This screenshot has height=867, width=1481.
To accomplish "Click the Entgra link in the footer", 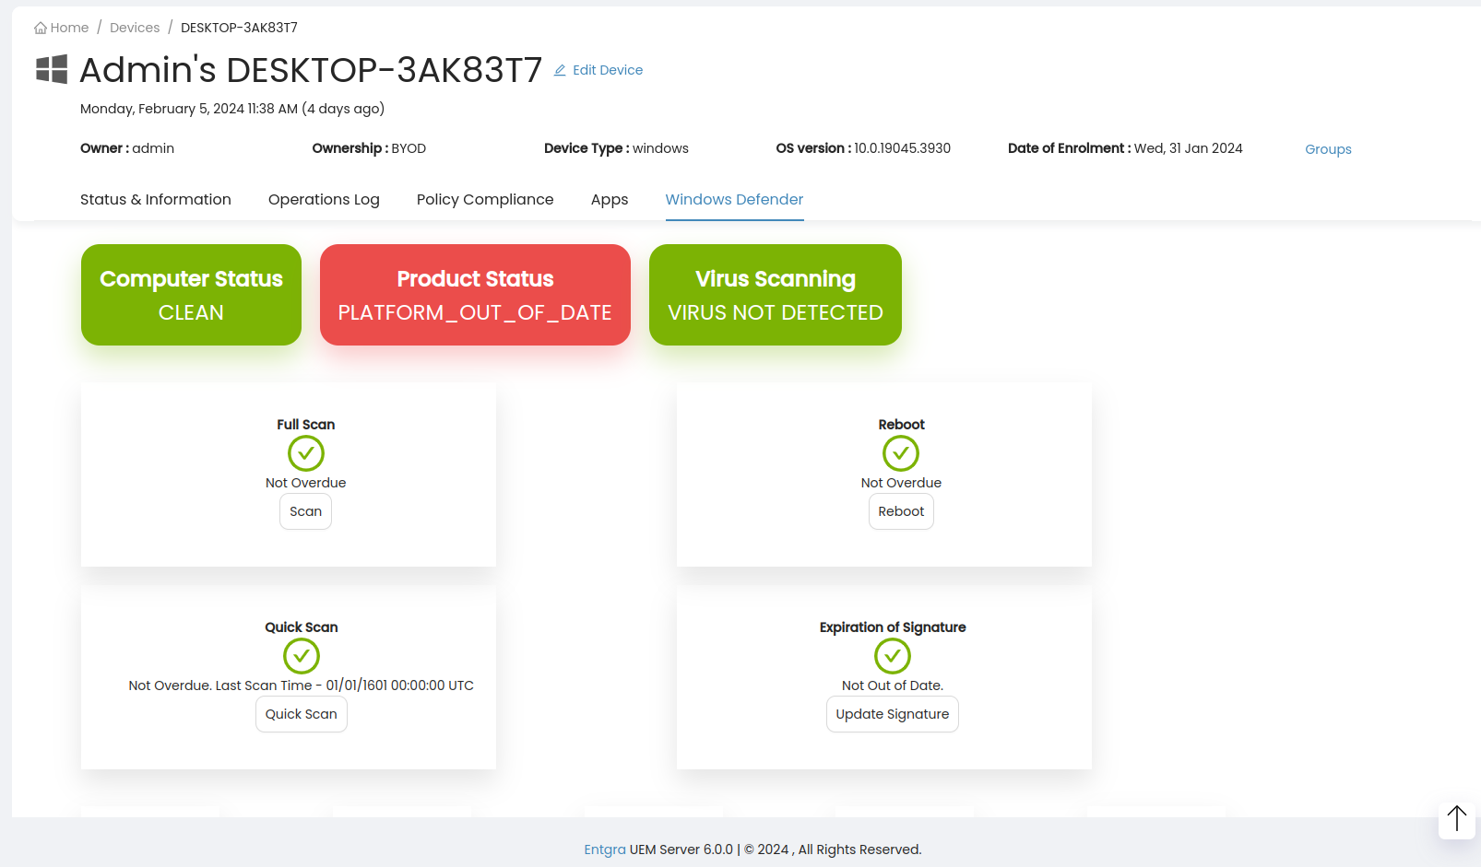I will coord(605,849).
